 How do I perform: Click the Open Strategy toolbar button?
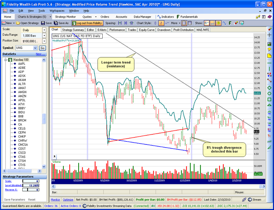pos(27,23)
